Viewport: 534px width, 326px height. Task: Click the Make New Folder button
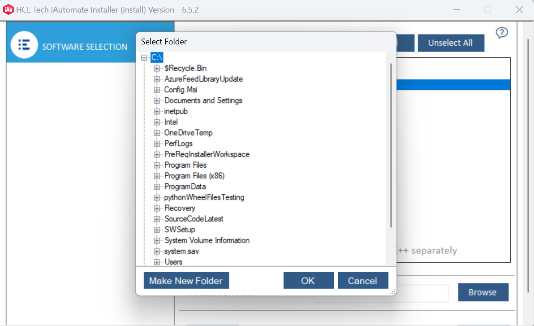tap(186, 280)
